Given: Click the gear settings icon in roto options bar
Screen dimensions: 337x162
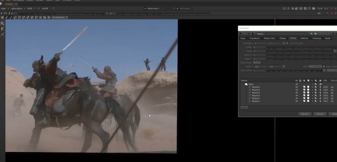Looking at the screenshot, I should (2, 17).
